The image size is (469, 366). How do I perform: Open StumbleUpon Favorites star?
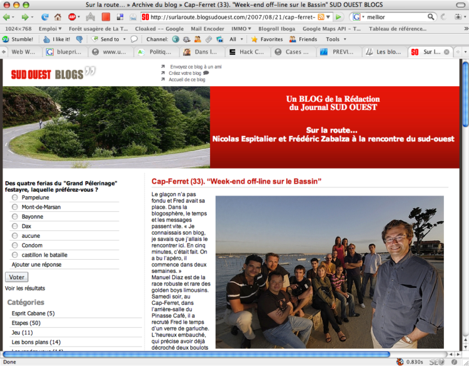pyautogui.click(x=267, y=39)
